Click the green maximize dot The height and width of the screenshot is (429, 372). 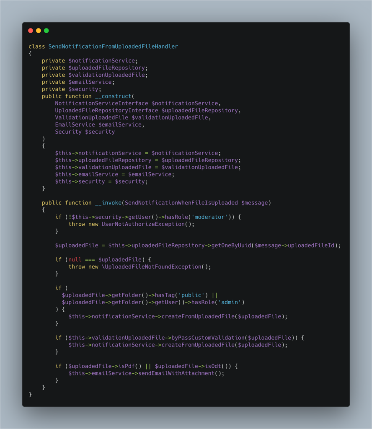point(46,31)
